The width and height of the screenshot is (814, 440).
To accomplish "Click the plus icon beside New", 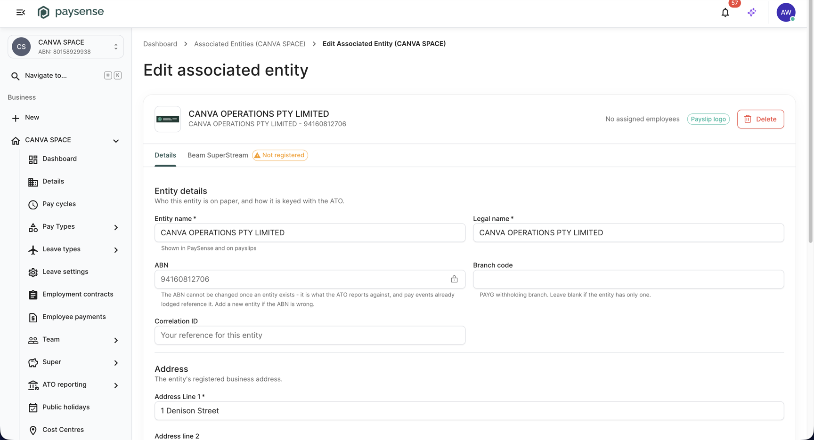I will click(16, 118).
